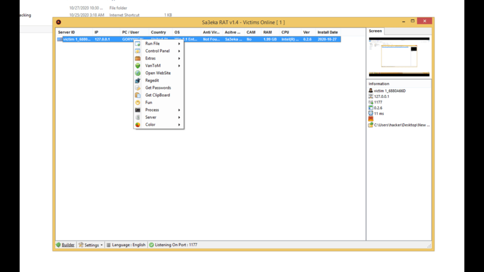Click the red app icon in title bar
Image resolution: width=484 pixels, height=272 pixels.
pos(59,22)
